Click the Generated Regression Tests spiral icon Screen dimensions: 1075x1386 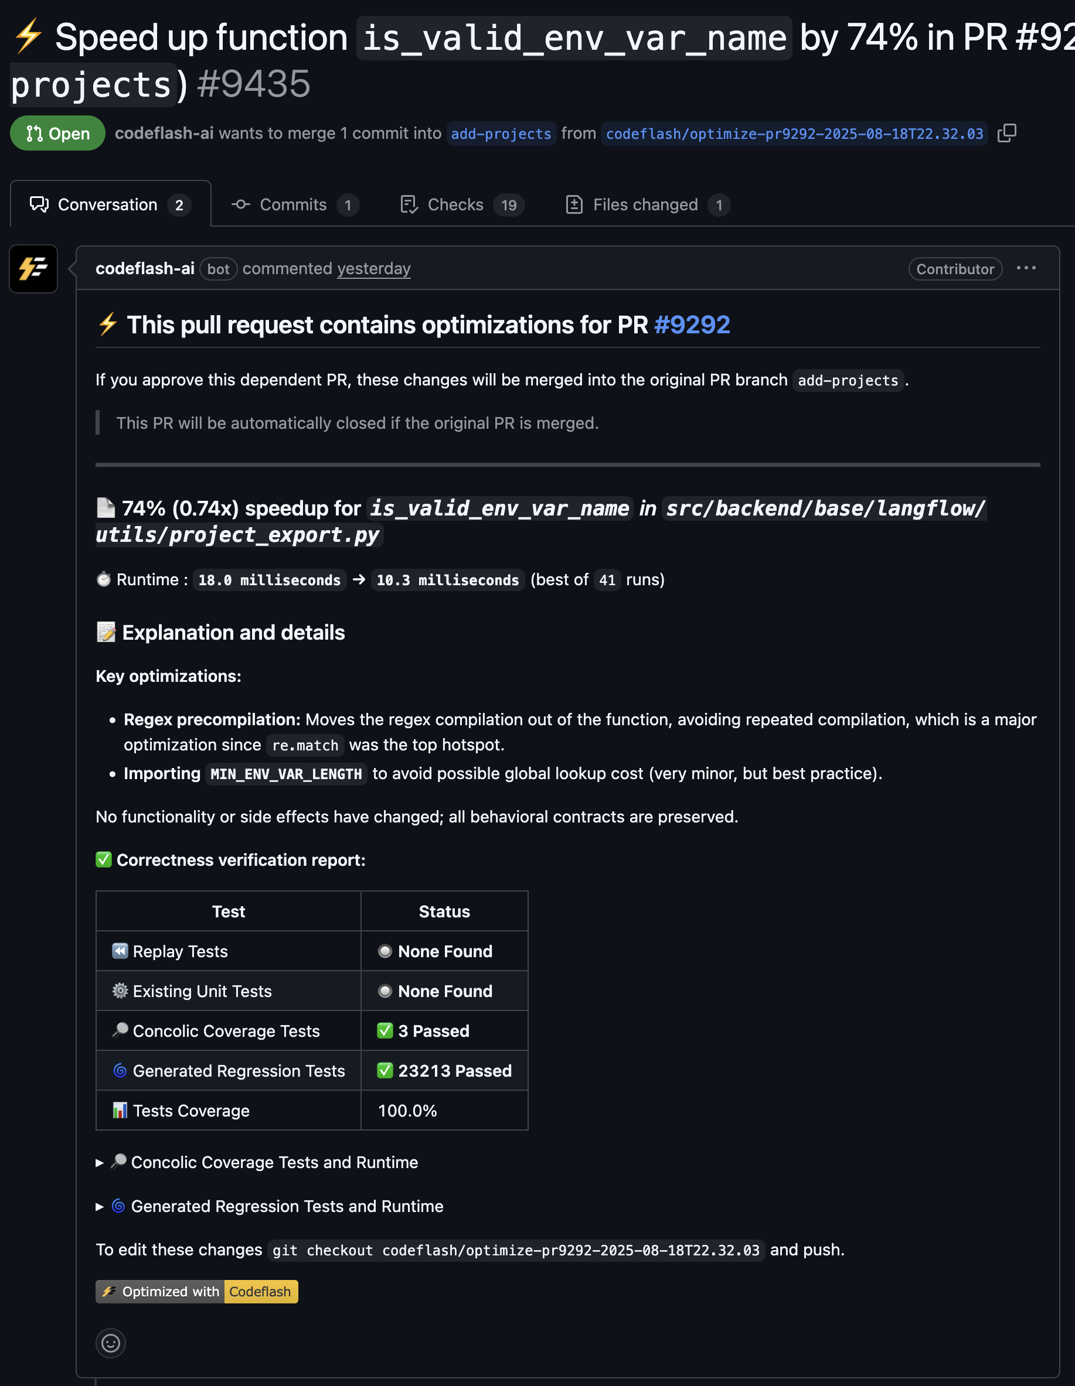120,1071
